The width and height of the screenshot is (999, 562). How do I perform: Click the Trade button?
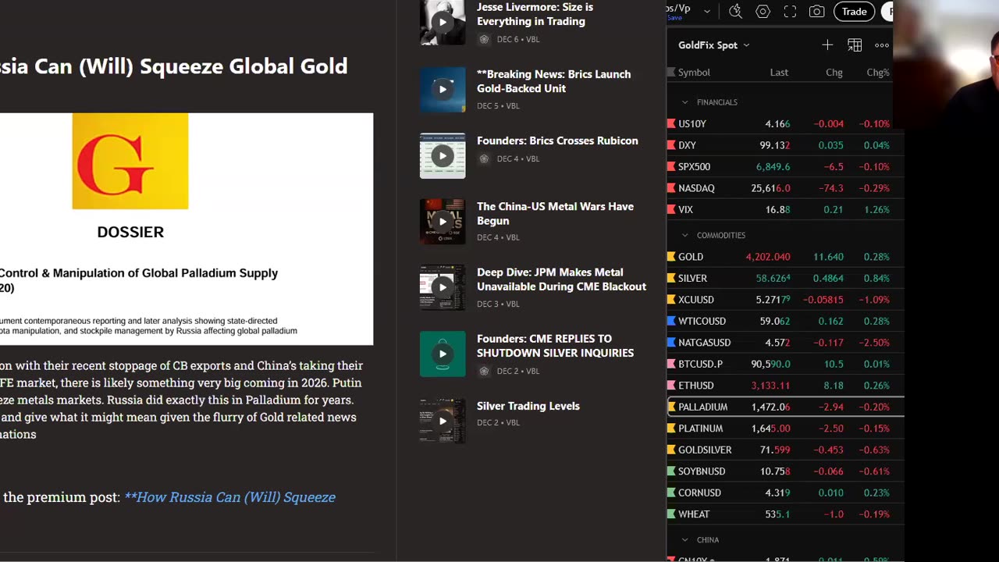pos(854,12)
